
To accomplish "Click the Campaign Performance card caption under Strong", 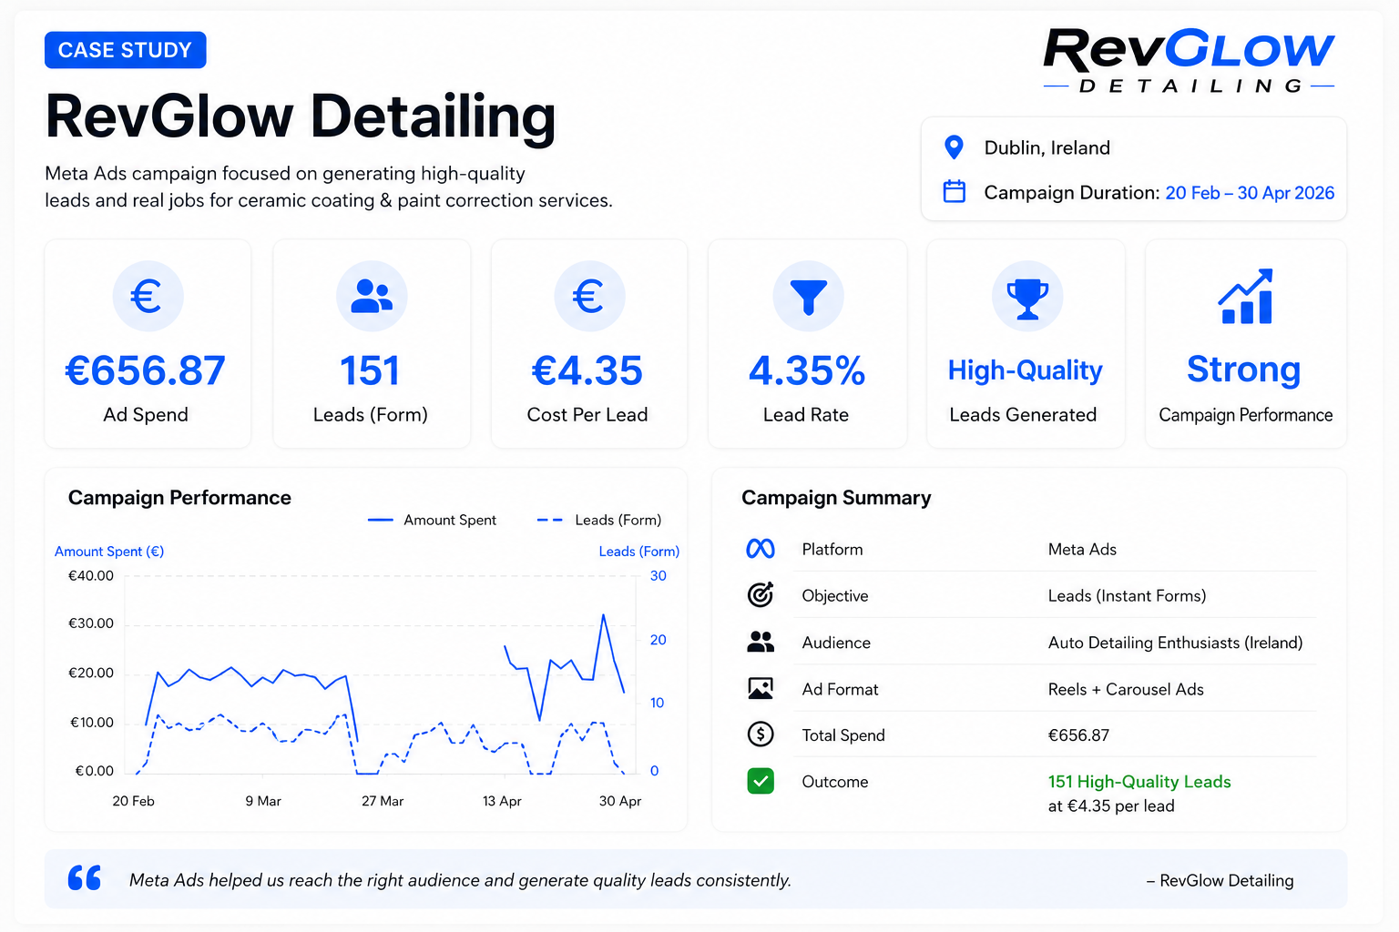I will pyautogui.click(x=1245, y=415).
